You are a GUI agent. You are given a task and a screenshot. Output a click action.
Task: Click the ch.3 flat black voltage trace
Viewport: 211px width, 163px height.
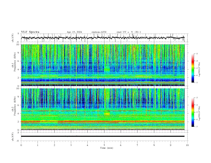[x=103, y=136]
